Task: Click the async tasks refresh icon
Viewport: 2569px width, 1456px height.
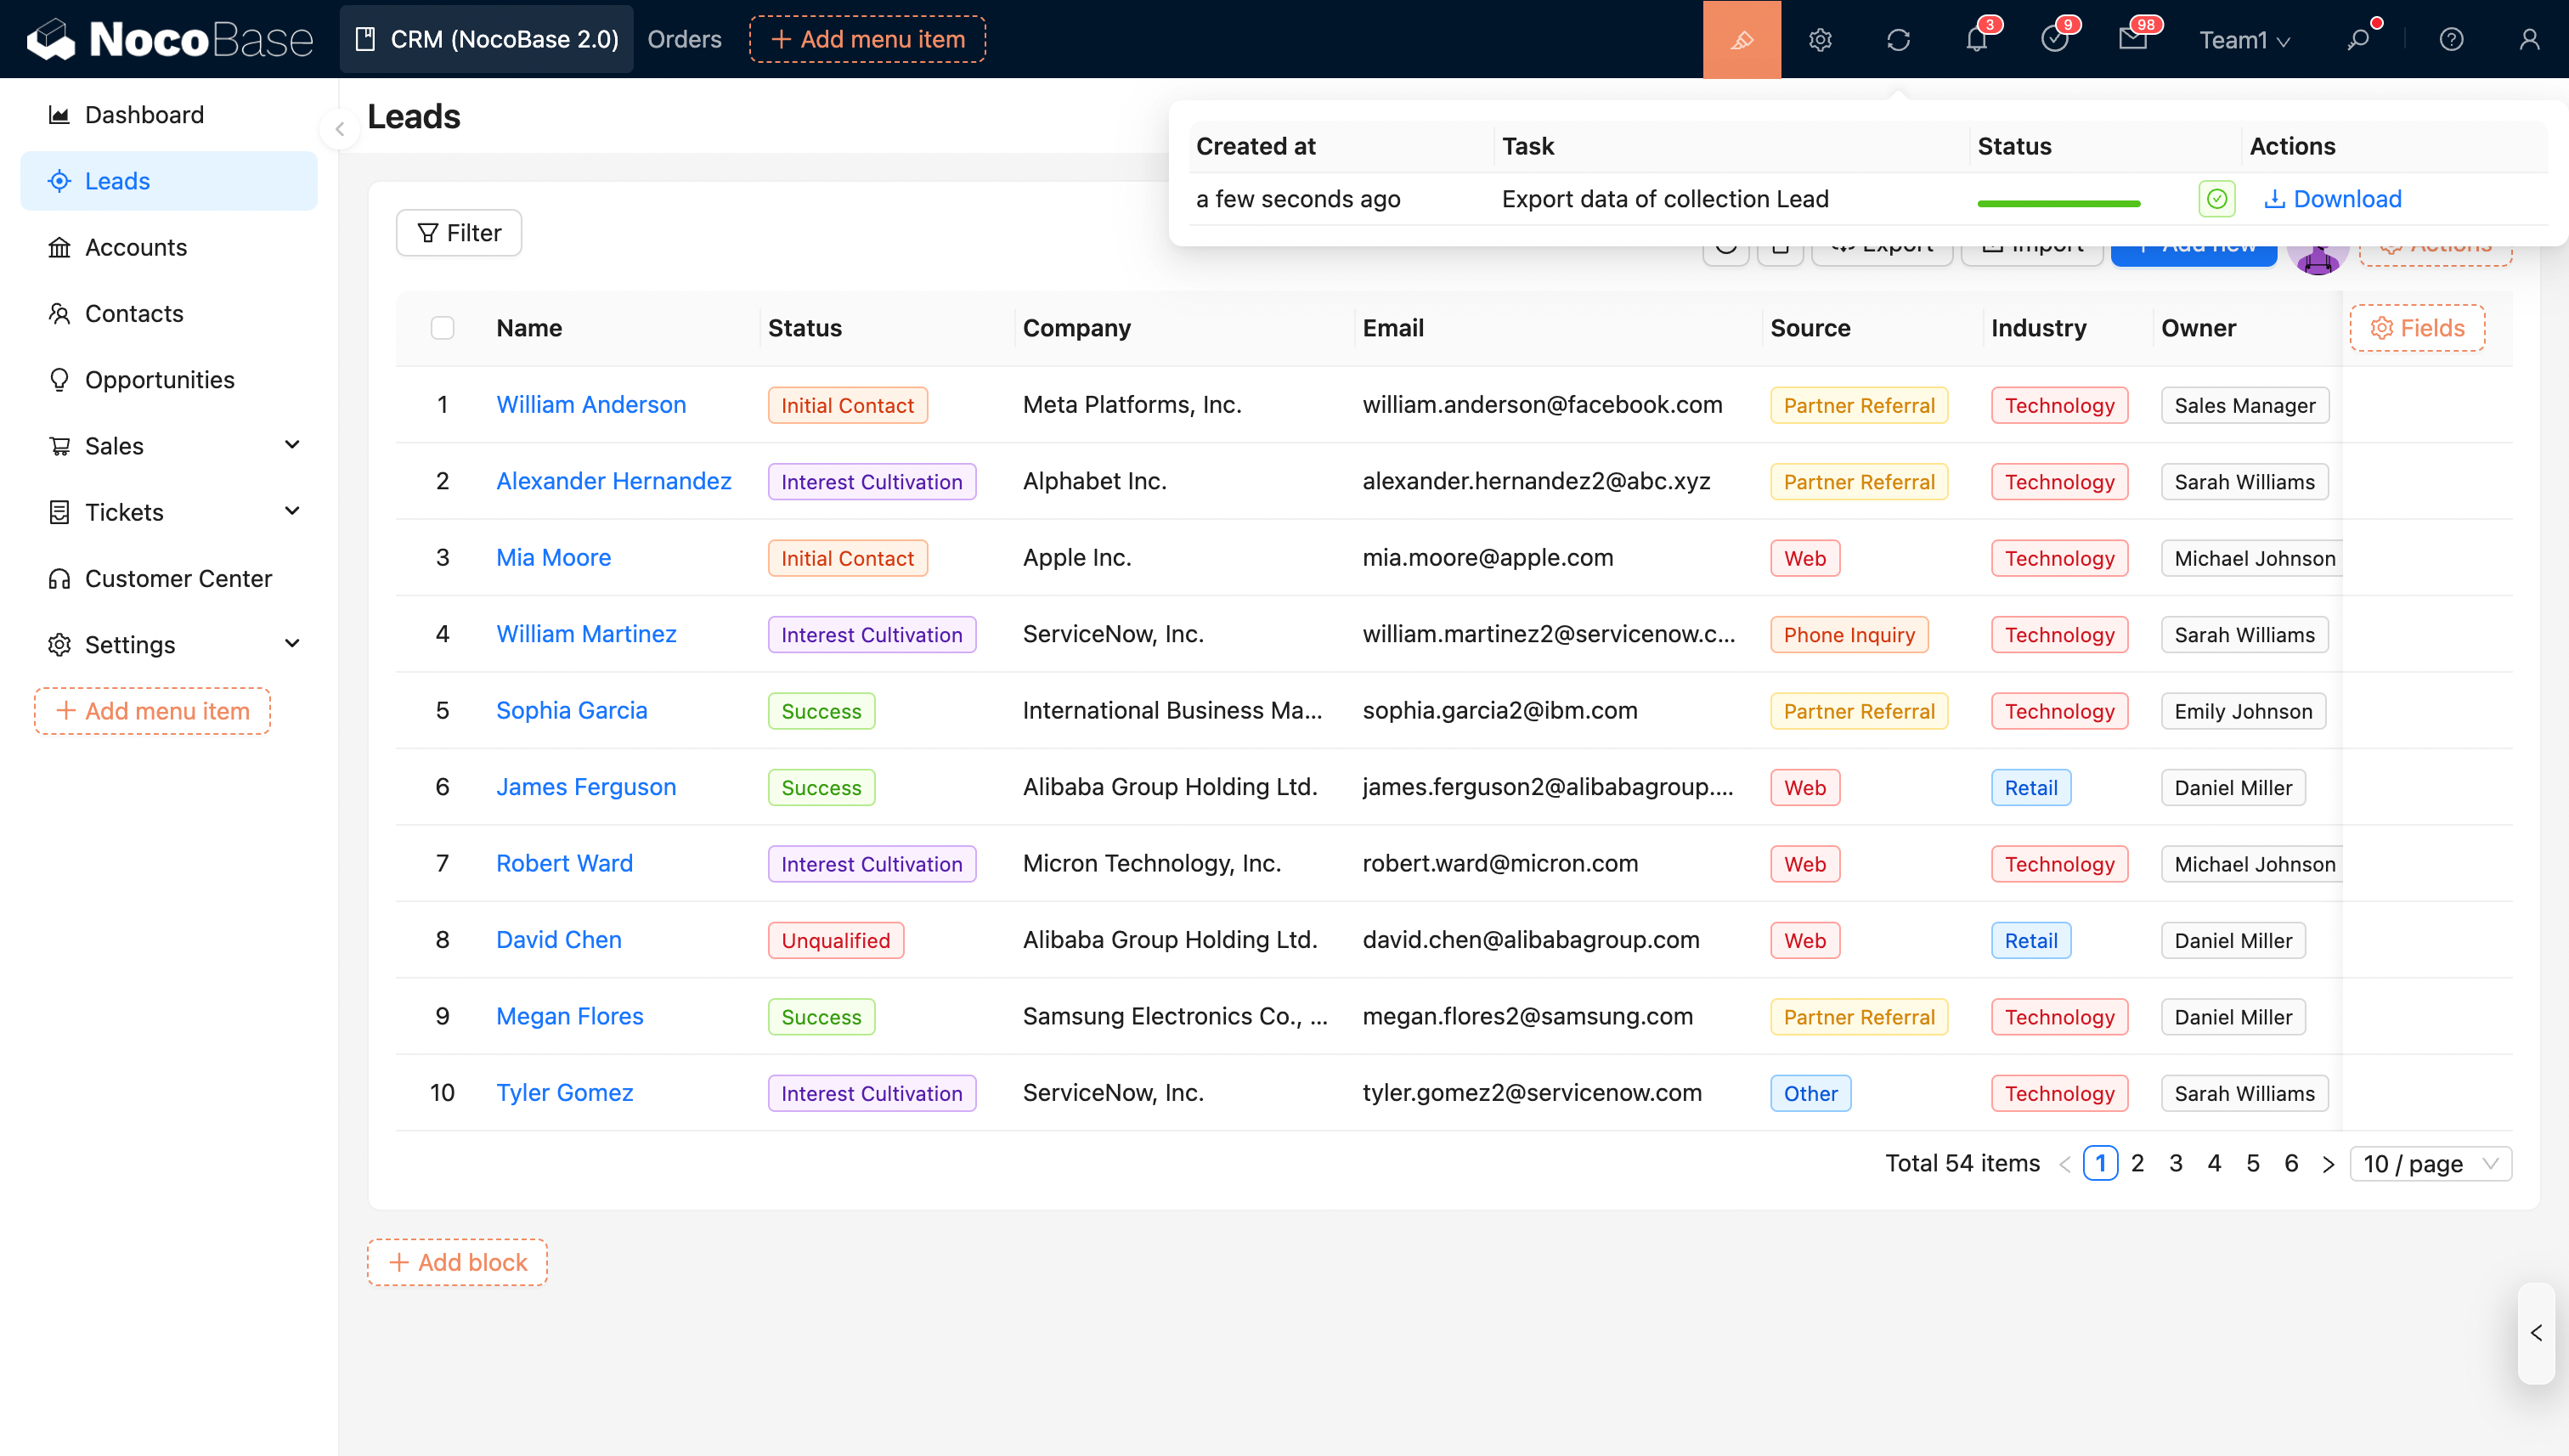Action: 1898,39
